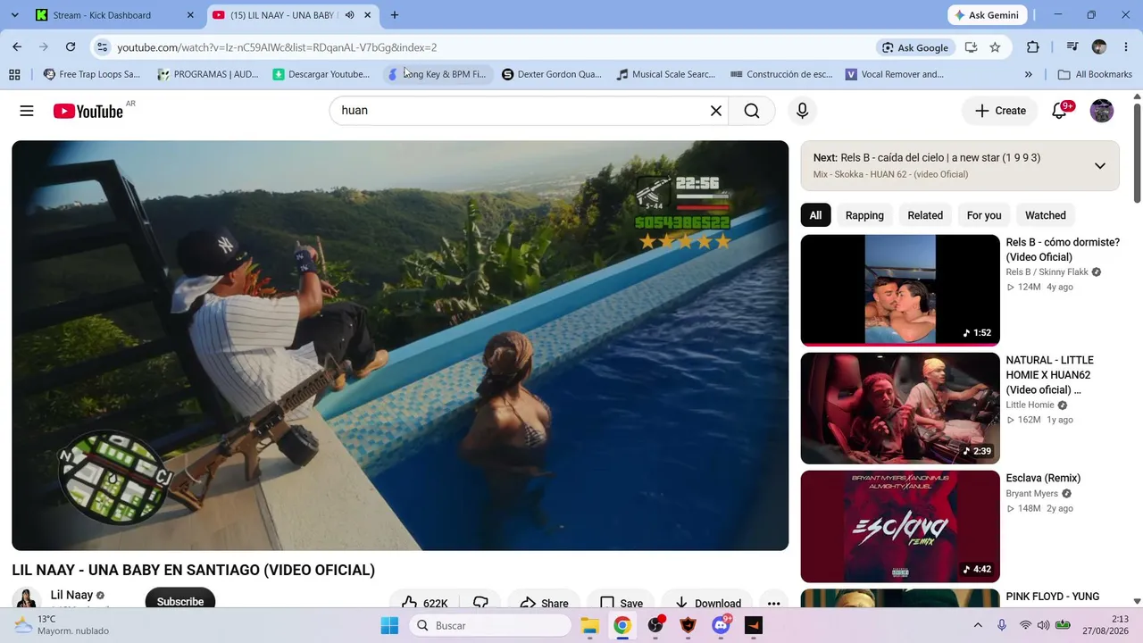This screenshot has height=643, width=1143.
Task: Close the LIL NAAY YouTube tab
Action: [367, 15]
